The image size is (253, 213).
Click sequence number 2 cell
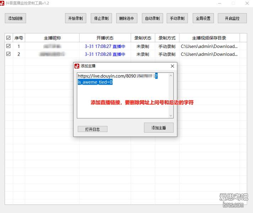[19, 54]
